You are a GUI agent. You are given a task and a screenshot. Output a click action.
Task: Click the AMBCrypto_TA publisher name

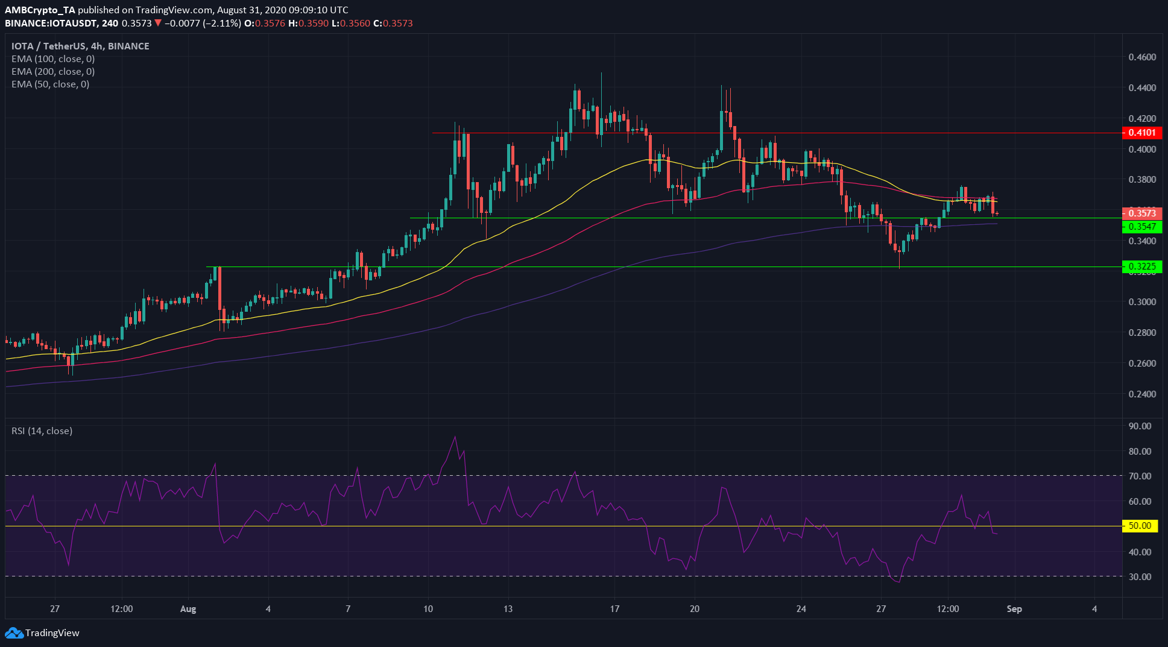40,10
